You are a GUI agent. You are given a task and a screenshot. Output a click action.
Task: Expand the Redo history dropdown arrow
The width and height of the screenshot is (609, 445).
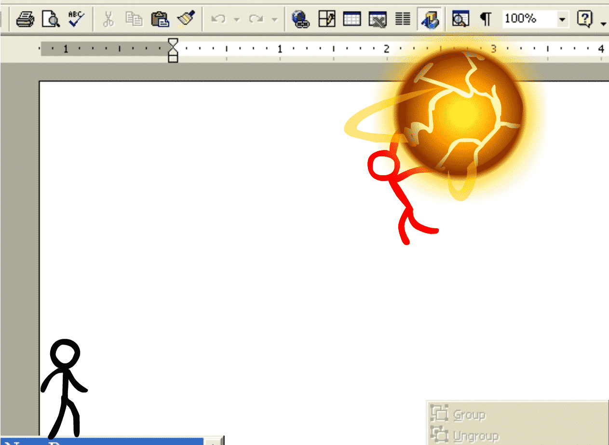coord(274,19)
